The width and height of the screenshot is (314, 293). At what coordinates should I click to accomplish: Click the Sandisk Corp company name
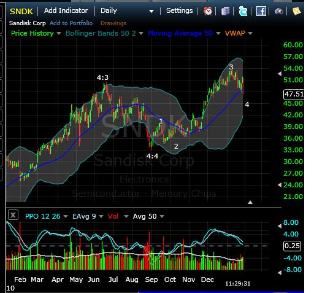click(x=28, y=23)
